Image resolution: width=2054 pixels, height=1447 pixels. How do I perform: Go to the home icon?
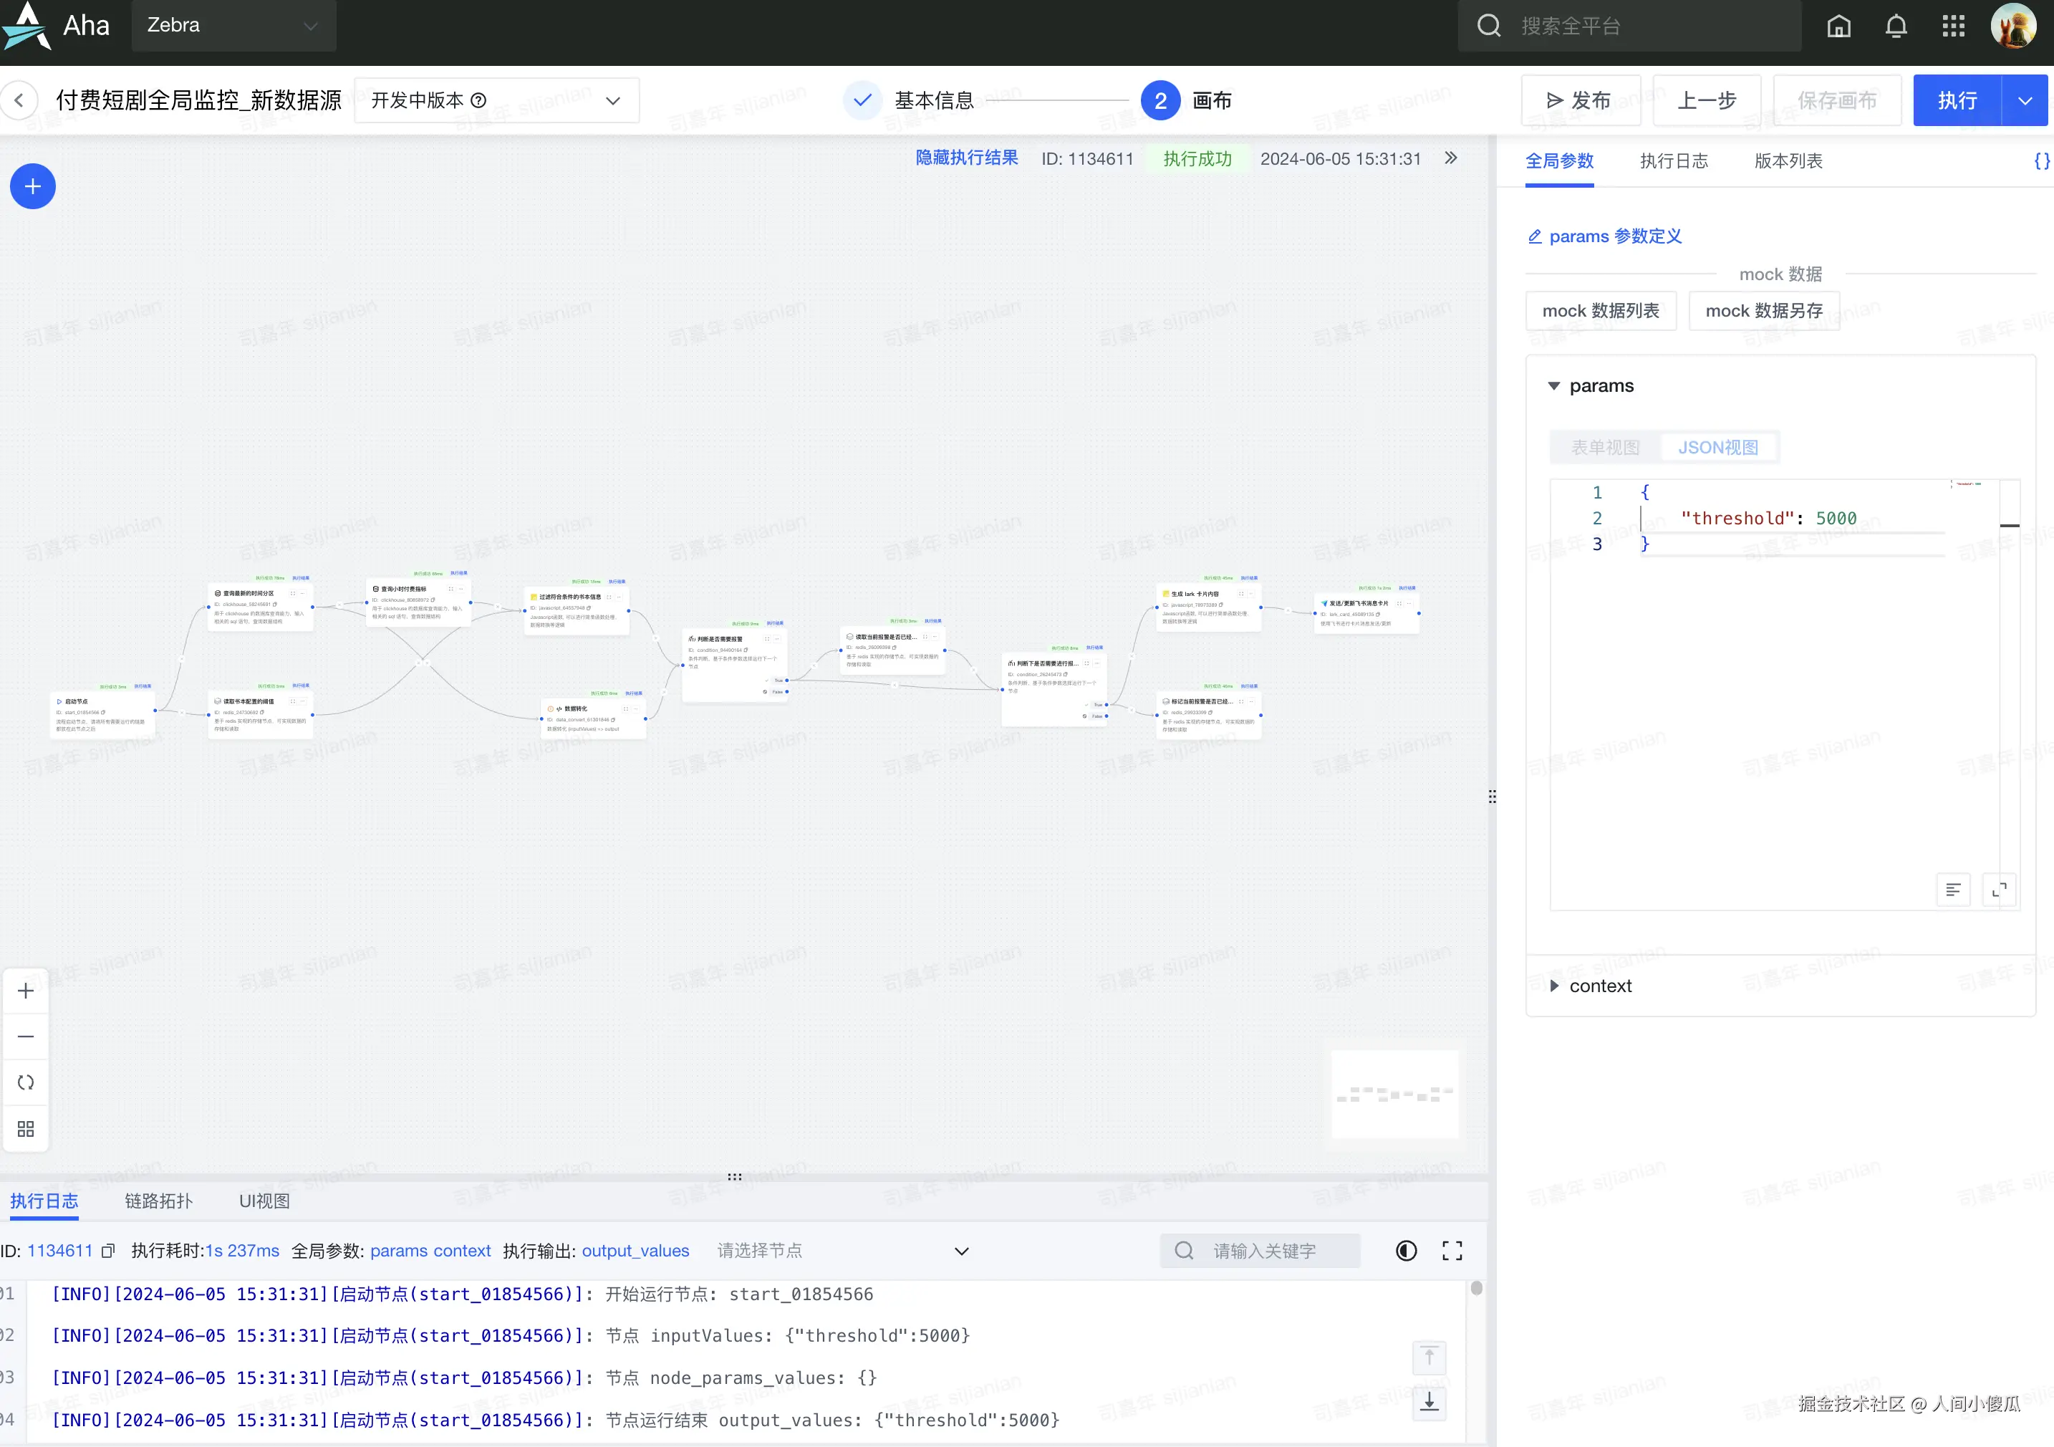1838,26
